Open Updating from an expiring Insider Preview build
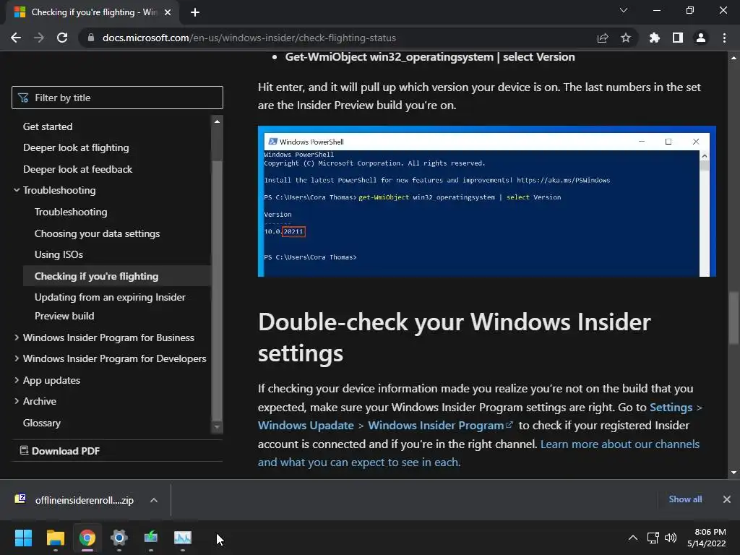740x555 pixels. (110, 306)
